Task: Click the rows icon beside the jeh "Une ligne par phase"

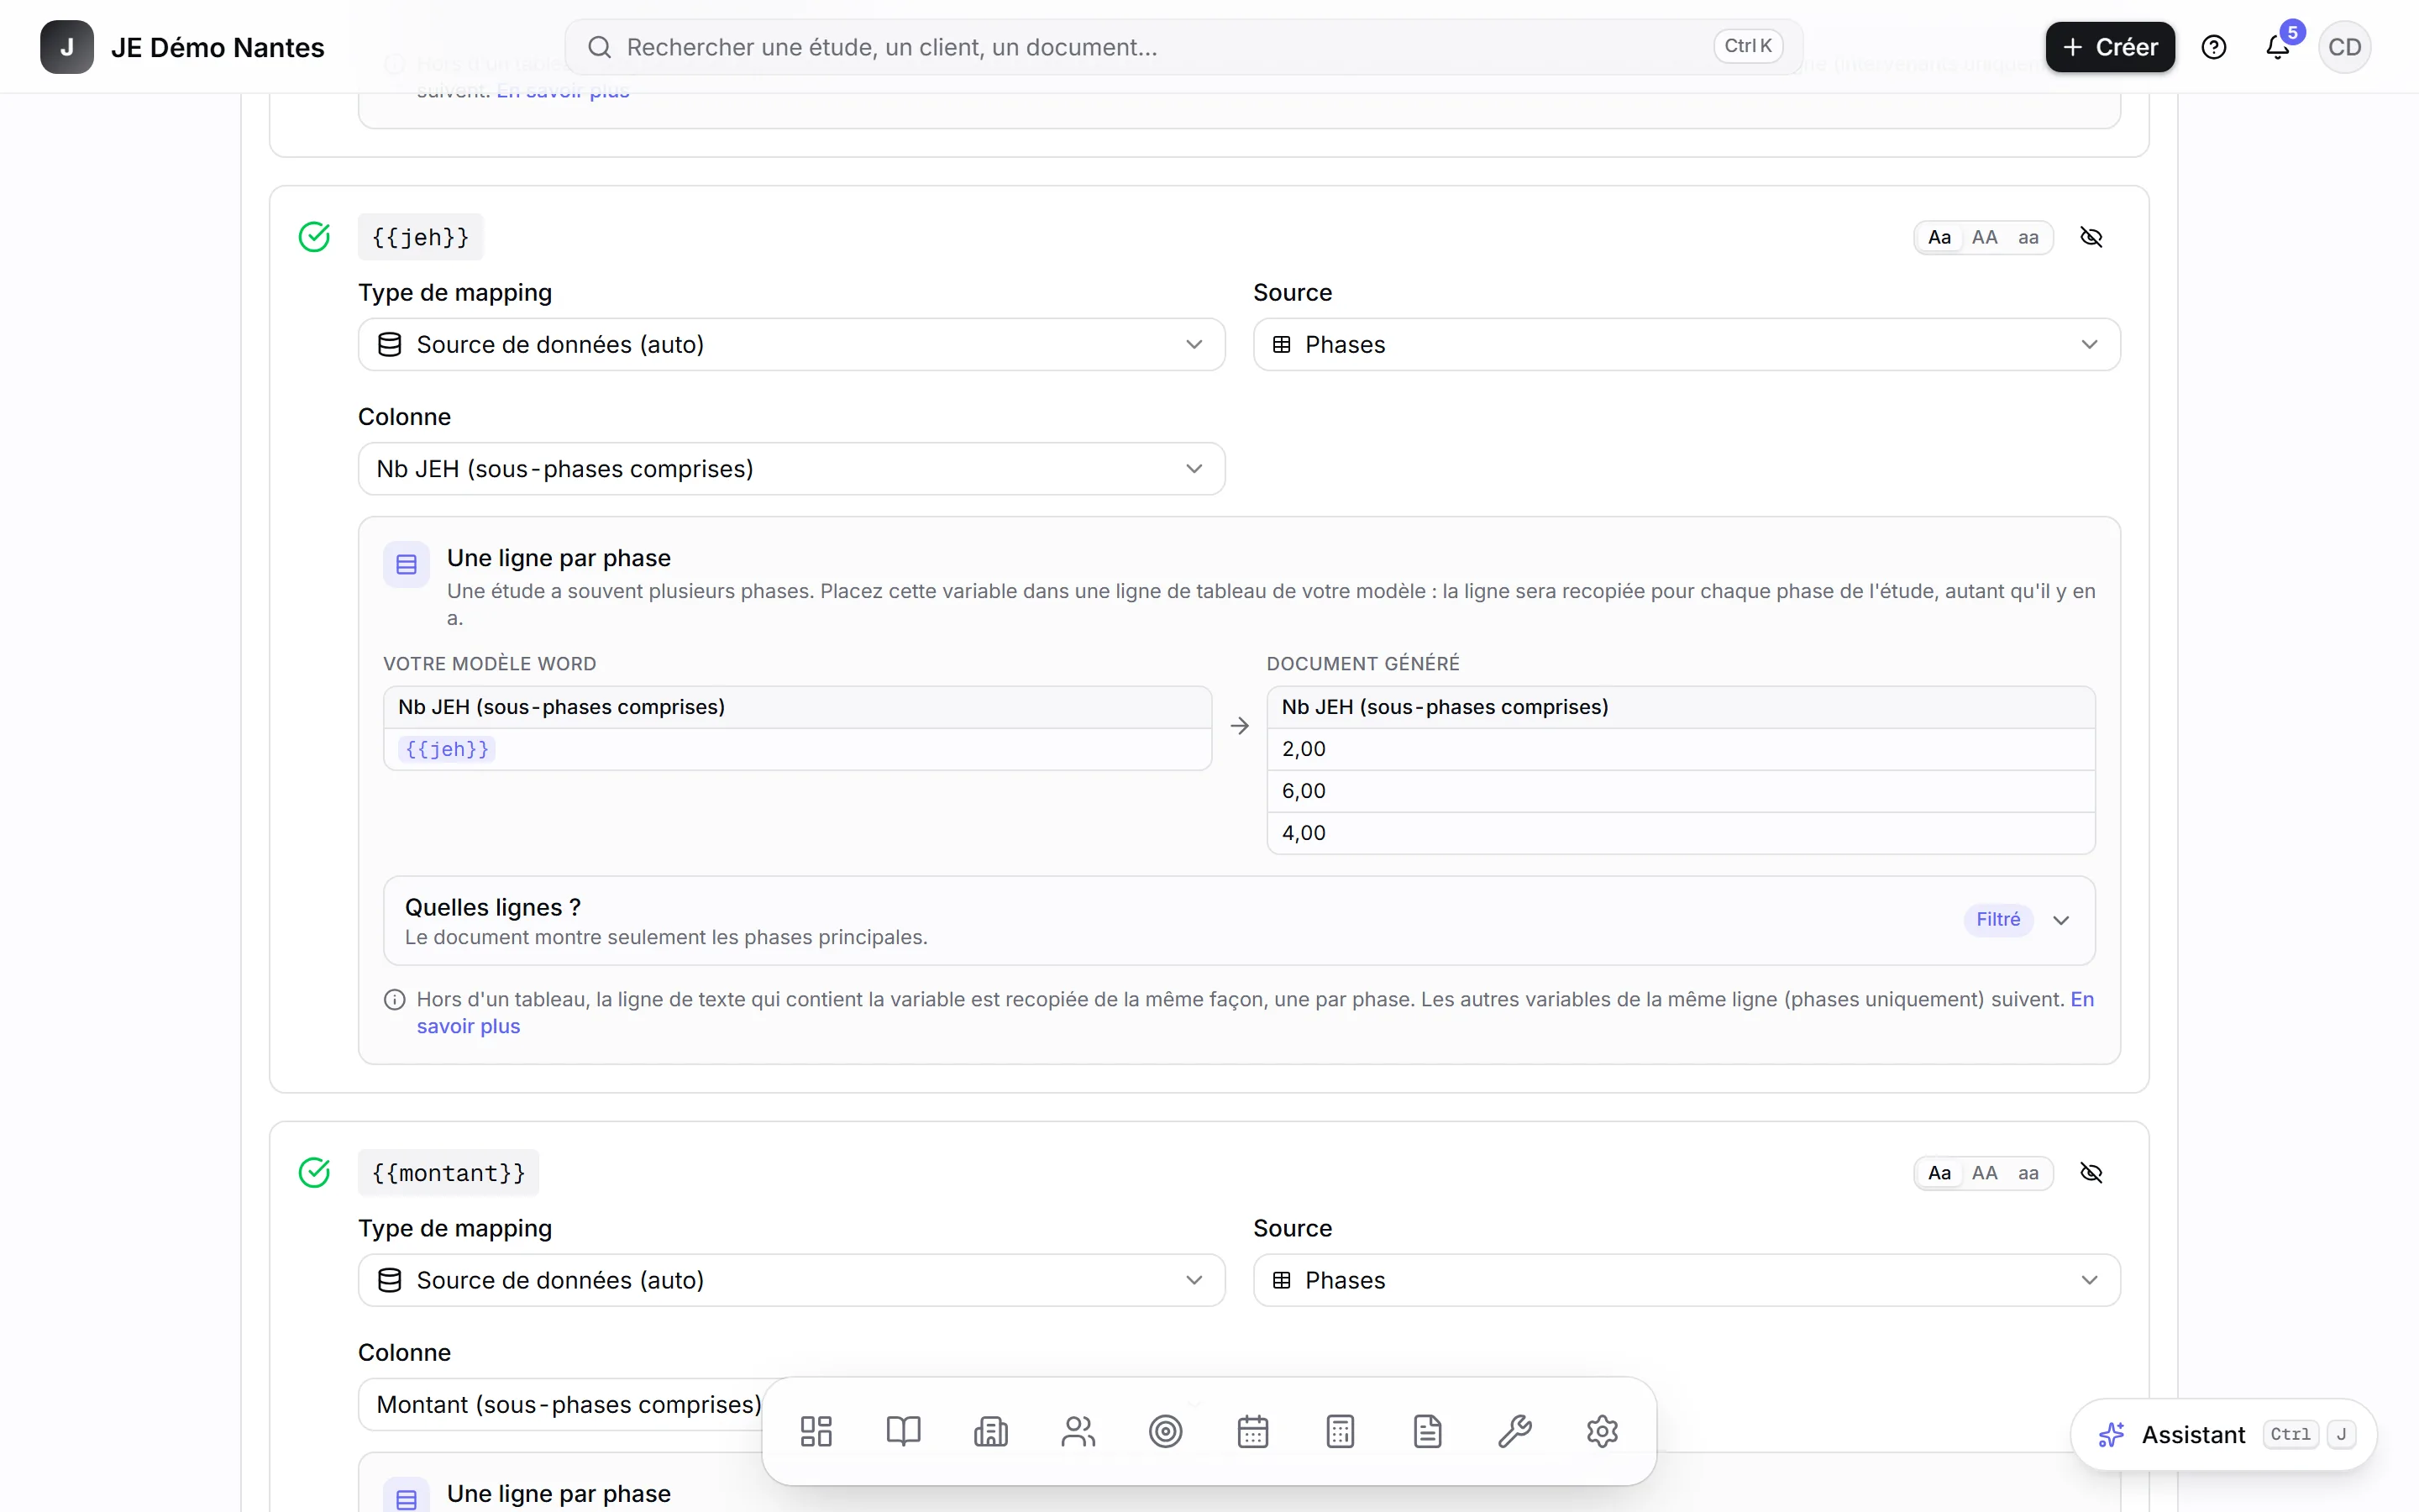Action: 406,565
